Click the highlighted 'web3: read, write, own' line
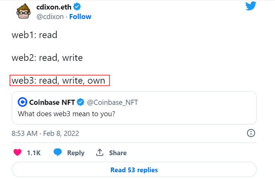 click(59, 80)
